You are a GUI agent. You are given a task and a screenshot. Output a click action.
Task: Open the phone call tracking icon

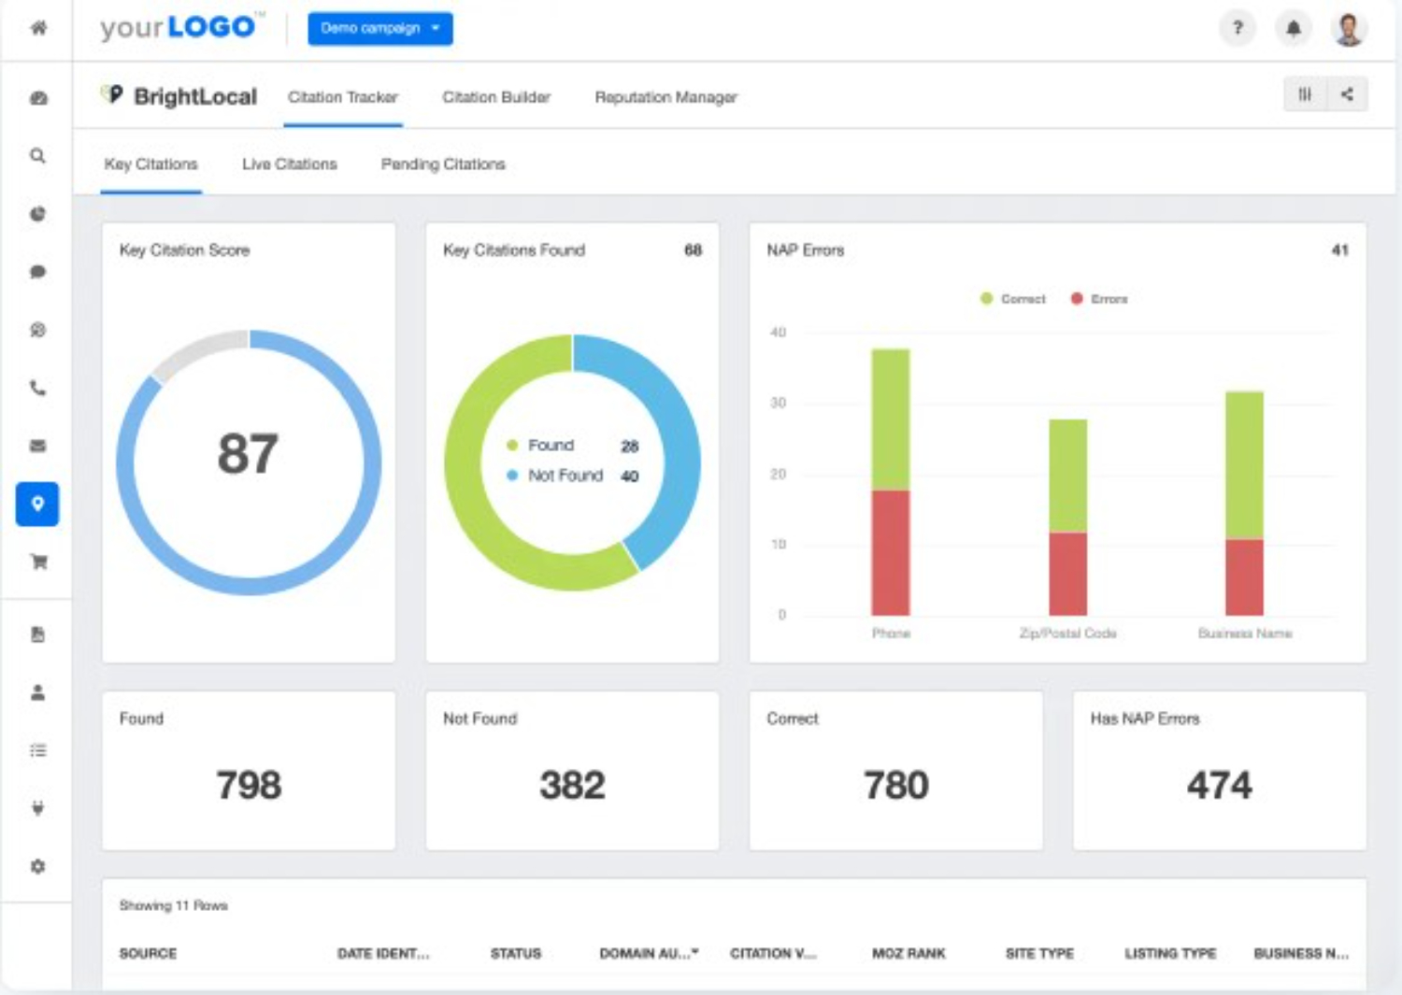[x=37, y=388]
